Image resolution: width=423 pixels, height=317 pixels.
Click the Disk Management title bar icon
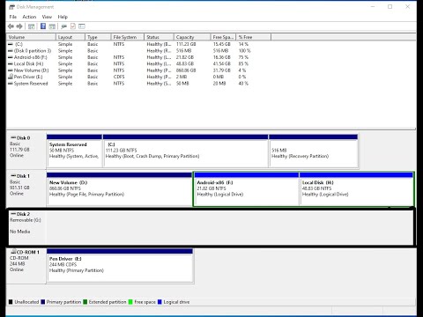point(12,7)
